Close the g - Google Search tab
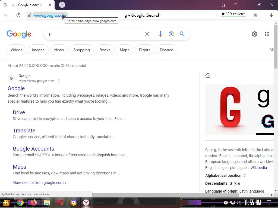This screenshot has height=208, width=278. click(50, 5)
